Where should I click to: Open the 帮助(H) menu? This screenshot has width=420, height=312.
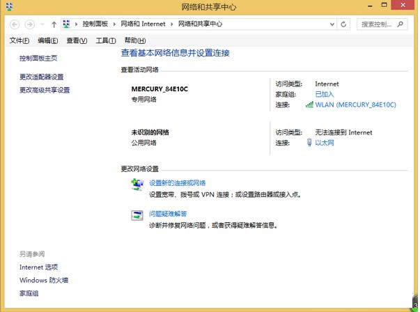pos(135,40)
